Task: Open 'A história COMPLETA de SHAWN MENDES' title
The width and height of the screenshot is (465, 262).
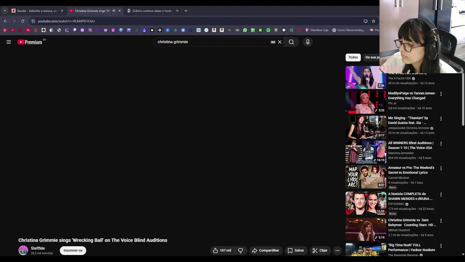Action: point(410,196)
